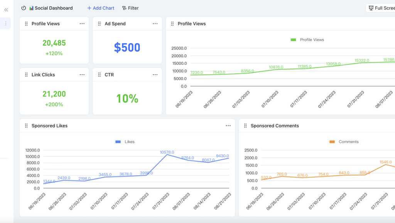
Task: Grab the Profile Views stat card drag handle
Action: (26, 24)
